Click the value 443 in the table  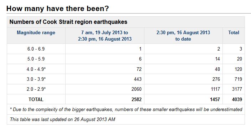point(138,79)
